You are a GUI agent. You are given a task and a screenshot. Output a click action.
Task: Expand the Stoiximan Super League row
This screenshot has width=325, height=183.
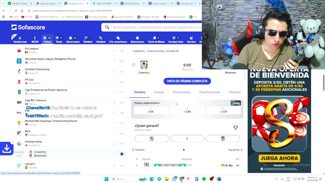(x=122, y=61)
